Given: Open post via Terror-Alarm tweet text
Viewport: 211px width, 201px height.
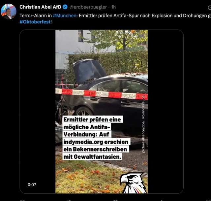Looking at the screenshot, I should [x=115, y=18].
